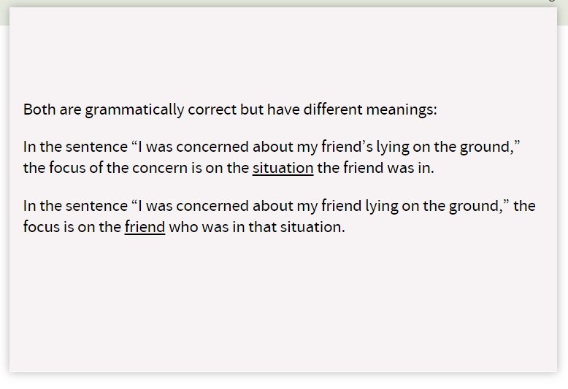The width and height of the screenshot is (568, 389).
Task: Click "In the sentence" starting the second paragraph
Action: [x=75, y=147]
